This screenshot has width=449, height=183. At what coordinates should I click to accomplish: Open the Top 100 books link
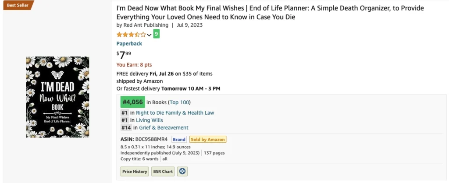point(179,102)
